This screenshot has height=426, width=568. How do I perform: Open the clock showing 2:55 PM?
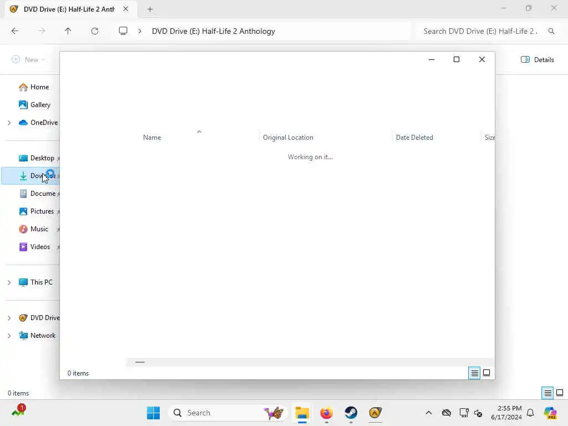tap(506, 413)
